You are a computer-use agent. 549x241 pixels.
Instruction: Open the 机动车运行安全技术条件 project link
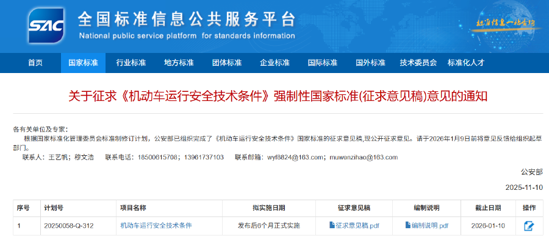pyautogui.click(x=156, y=226)
